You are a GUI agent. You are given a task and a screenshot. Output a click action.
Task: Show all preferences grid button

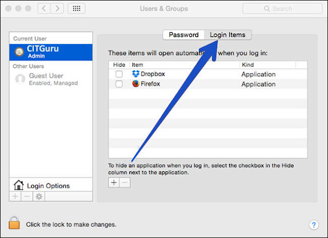(76, 9)
